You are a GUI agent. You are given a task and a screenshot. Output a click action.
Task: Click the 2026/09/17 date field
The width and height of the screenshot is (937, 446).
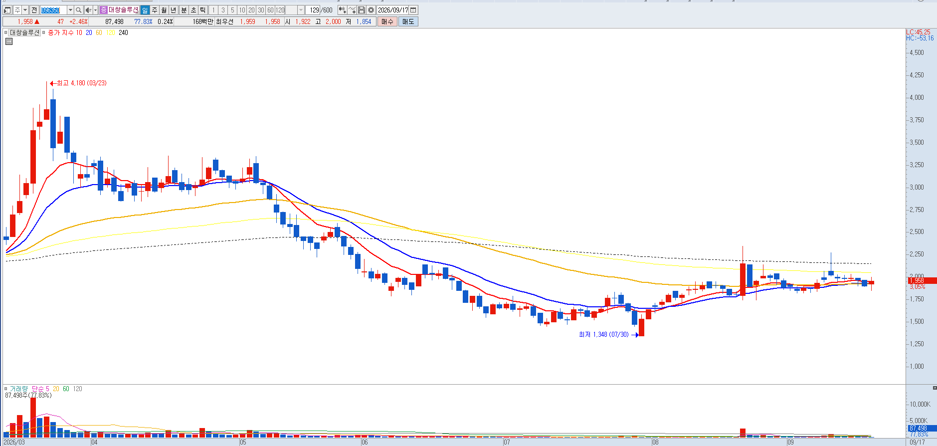(x=393, y=10)
